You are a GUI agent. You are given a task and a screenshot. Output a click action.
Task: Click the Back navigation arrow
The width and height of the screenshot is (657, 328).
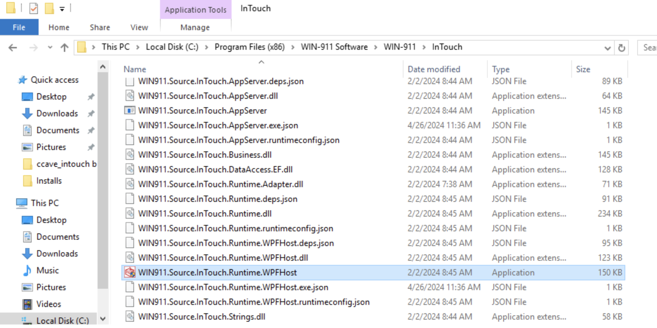[13, 47]
